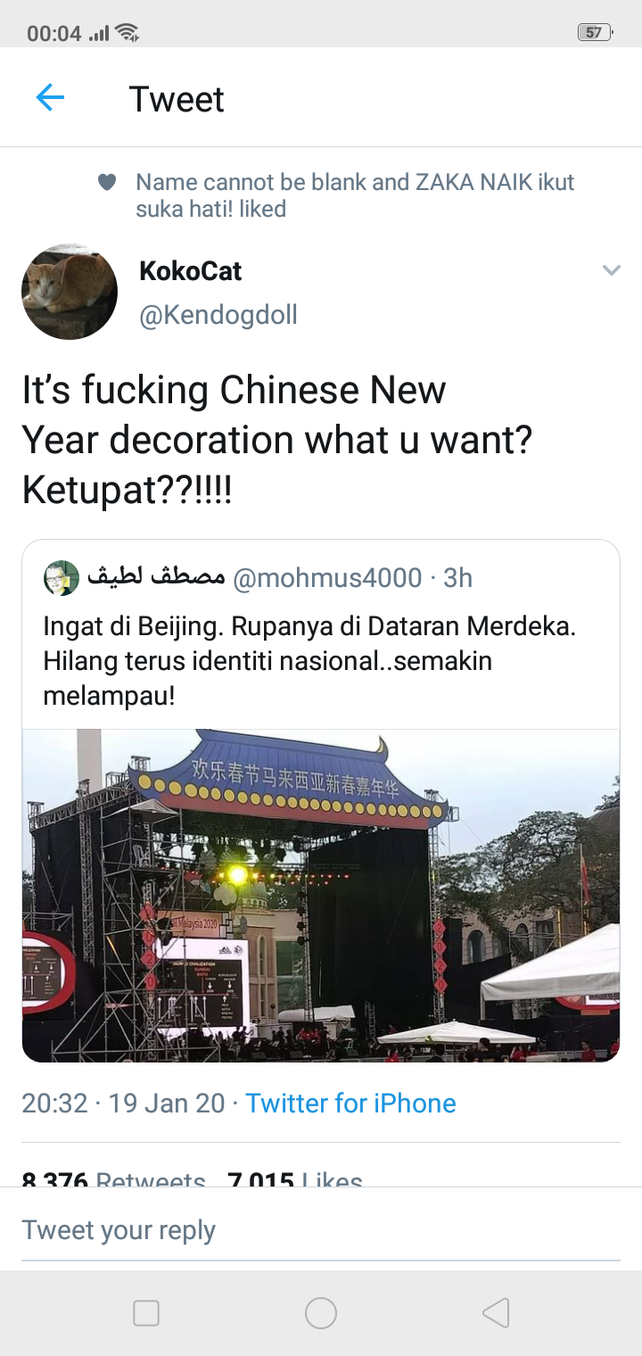Tap the heart liked icon
The image size is (642, 1356).
pyautogui.click(x=107, y=183)
